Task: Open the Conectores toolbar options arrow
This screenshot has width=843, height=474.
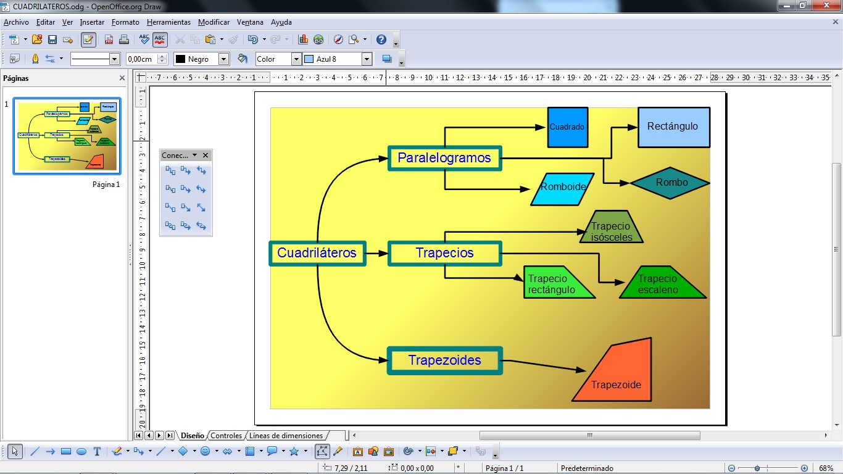Action: tap(195, 155)
